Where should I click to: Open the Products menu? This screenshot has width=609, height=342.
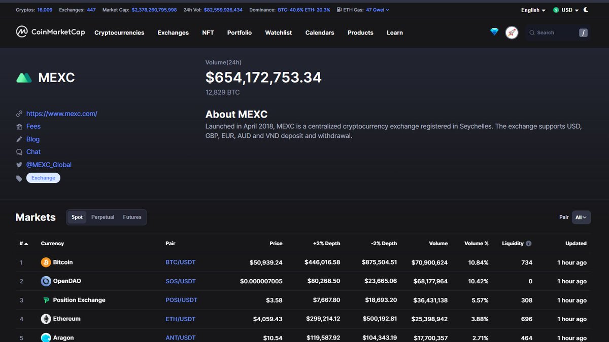coord(360,32)
